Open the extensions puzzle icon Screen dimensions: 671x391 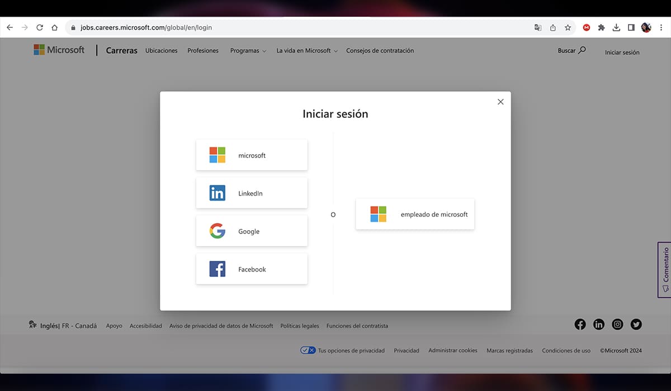click(602, 27)
